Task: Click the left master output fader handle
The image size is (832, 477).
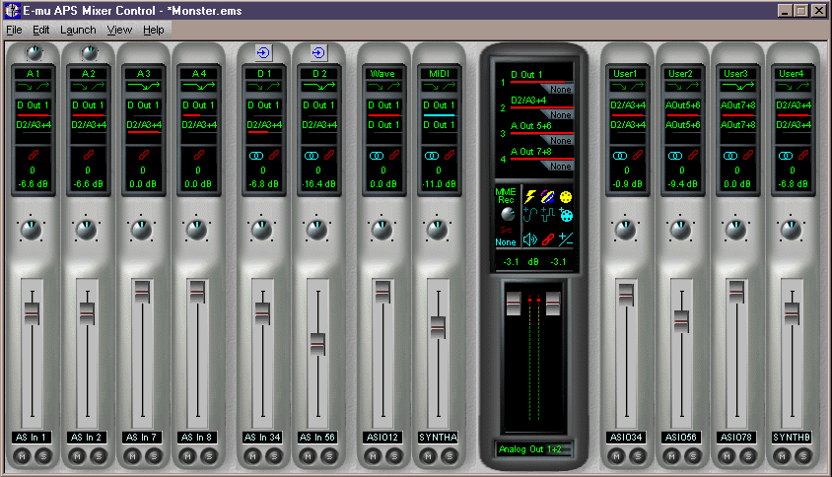Action: tap(514, 304)
